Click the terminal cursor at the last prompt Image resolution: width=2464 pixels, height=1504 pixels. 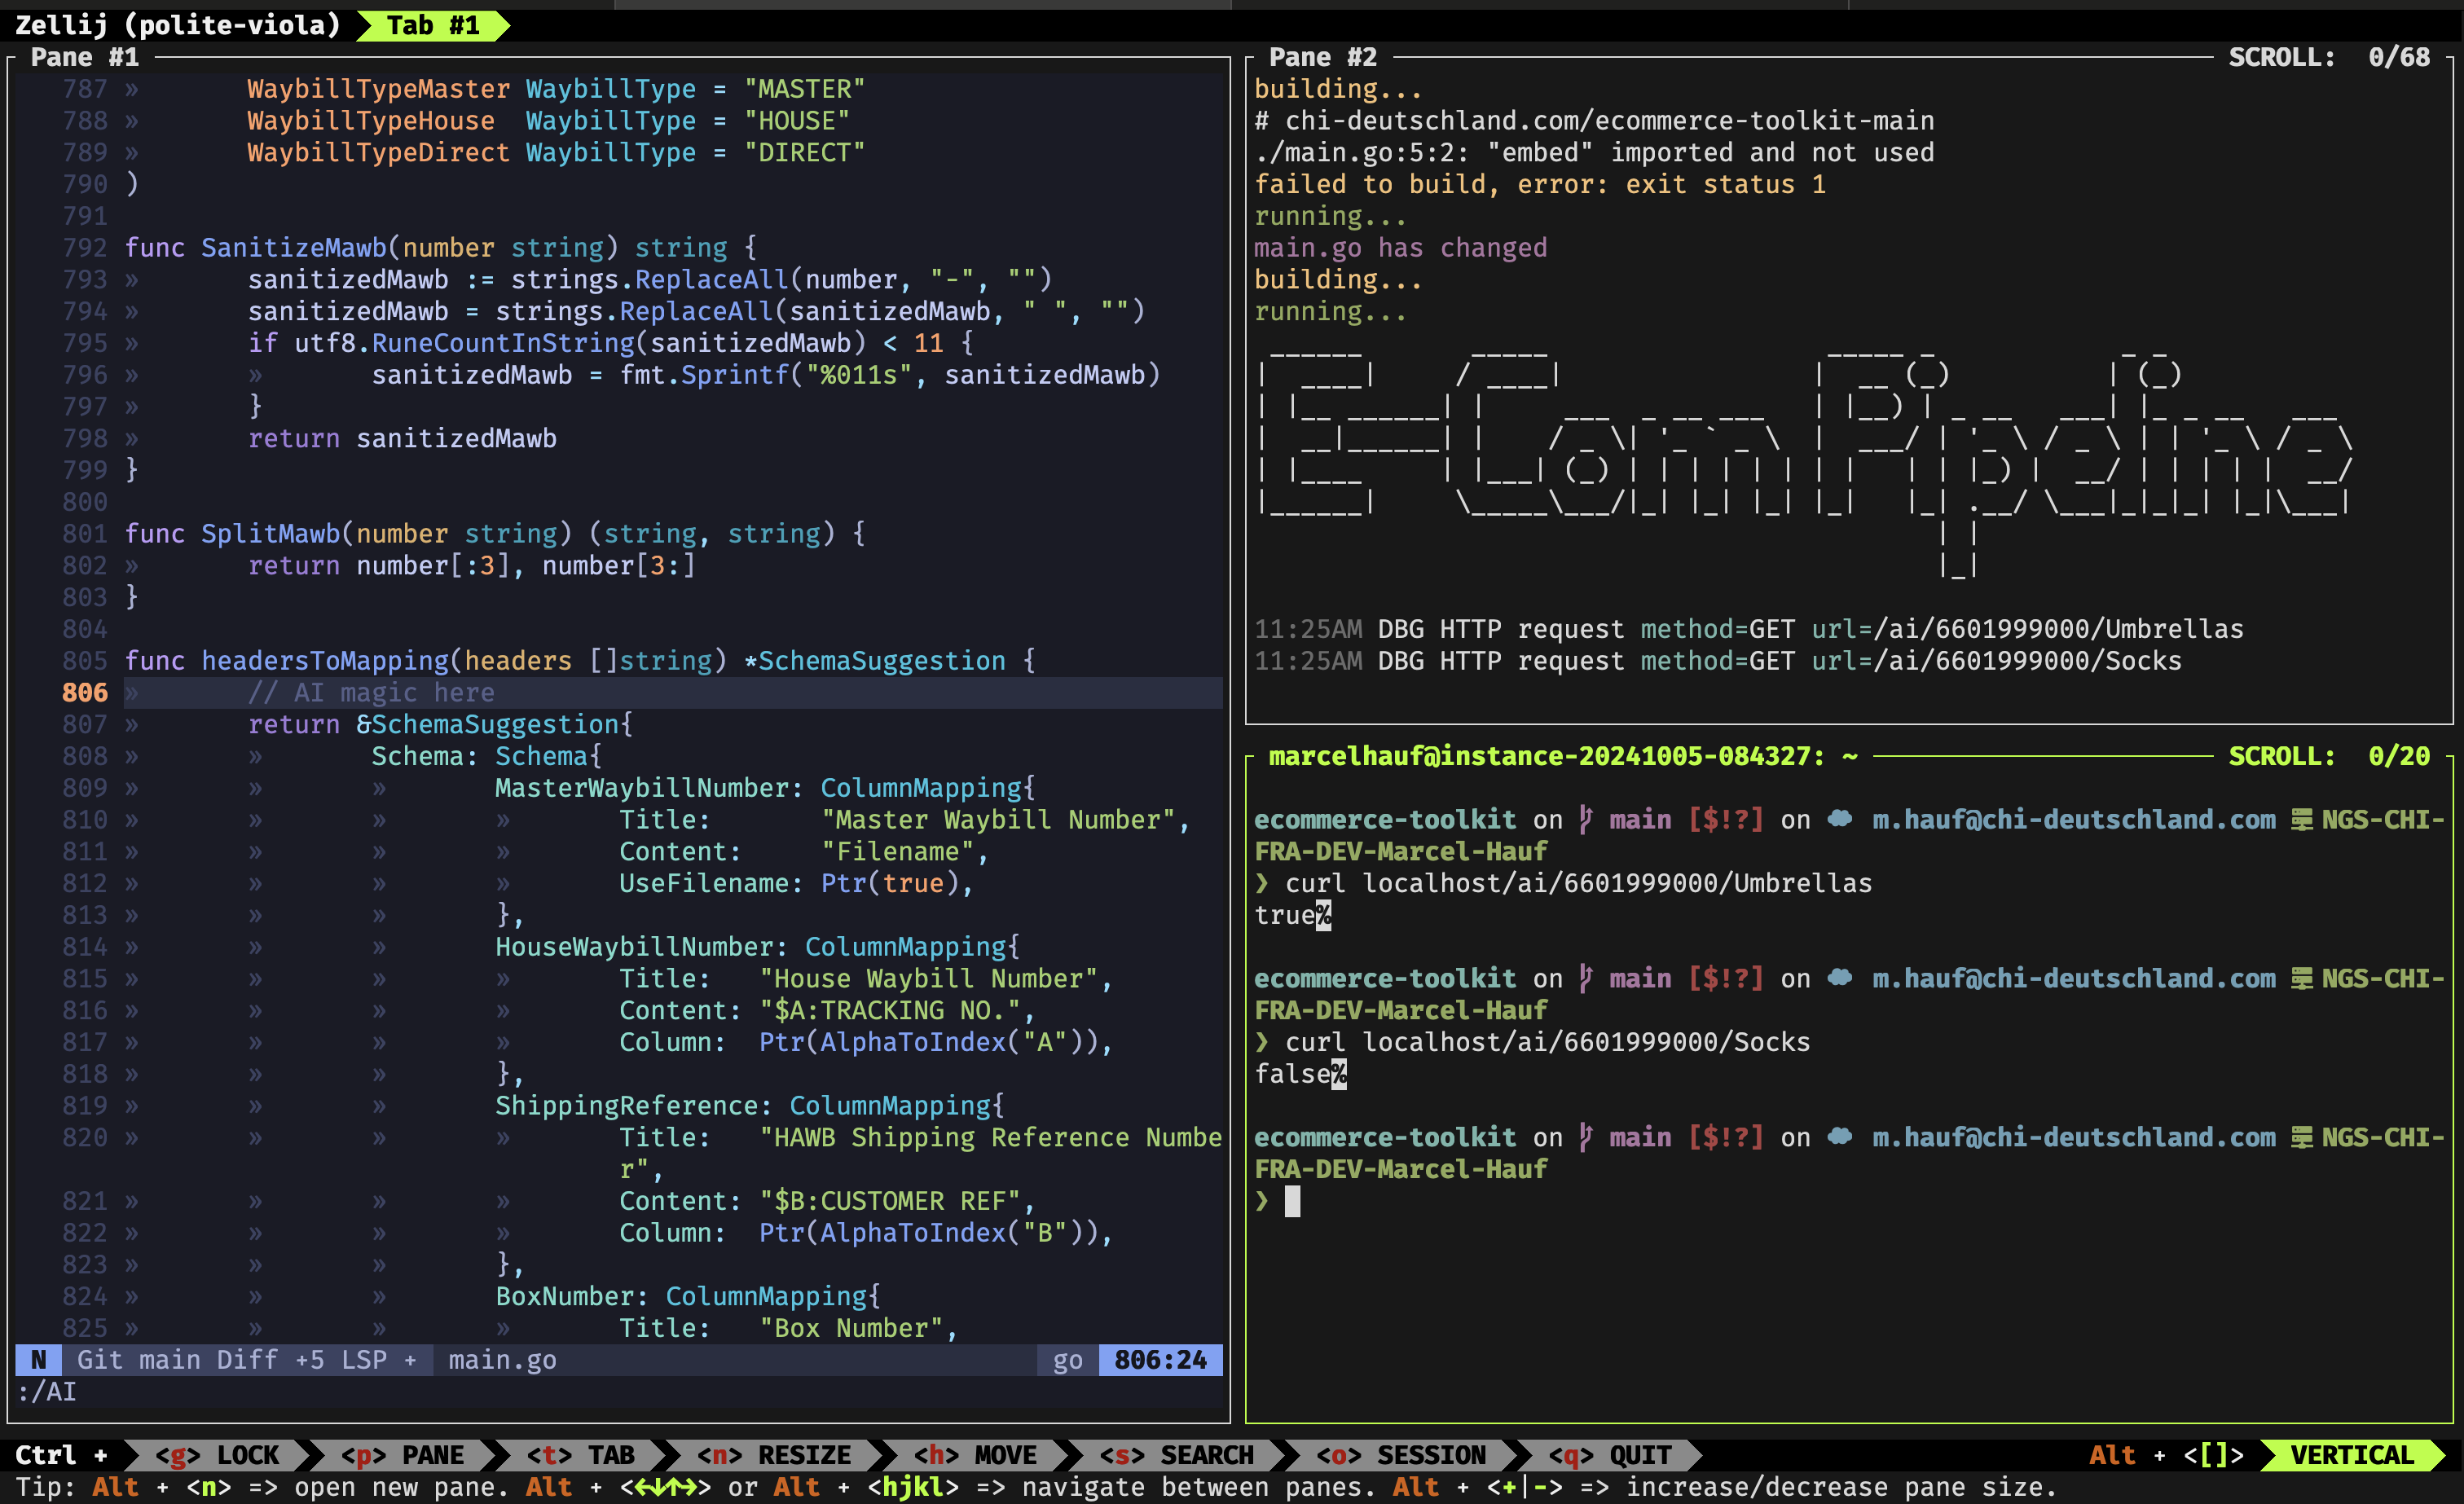click(x=1292, y=1201)
